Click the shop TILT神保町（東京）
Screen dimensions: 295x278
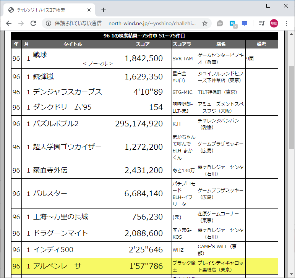click(x=217, y=92)
